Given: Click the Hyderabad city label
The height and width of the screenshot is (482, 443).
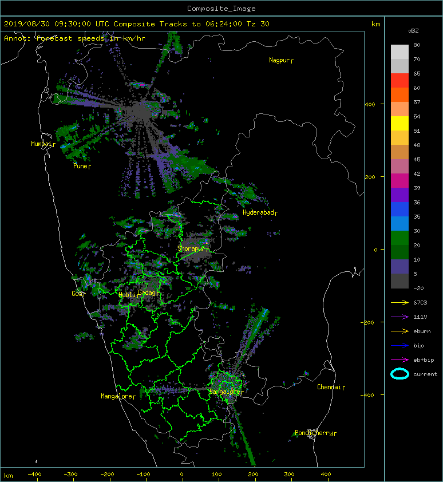Looking at the screenshot, I should tap(258, 212).
